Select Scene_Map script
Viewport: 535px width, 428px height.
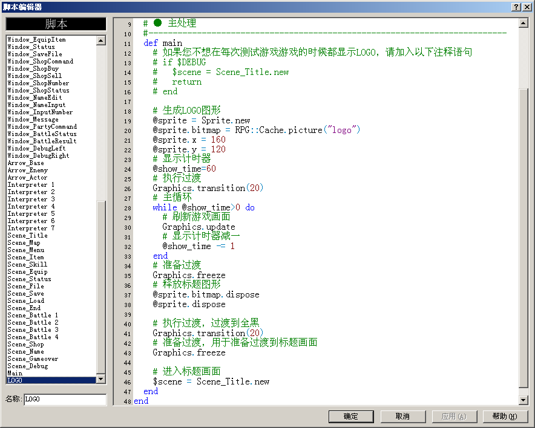(51, 242)
